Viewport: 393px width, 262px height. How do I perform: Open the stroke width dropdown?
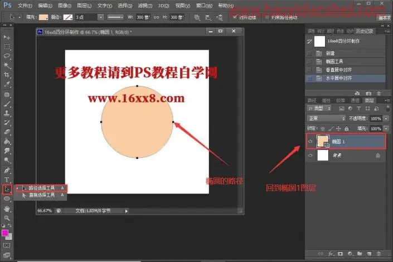click(100, 17)
